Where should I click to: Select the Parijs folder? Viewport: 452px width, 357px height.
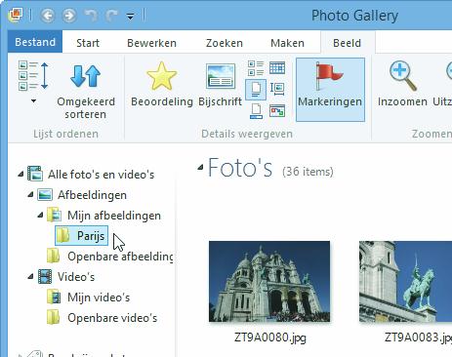pos(81,235)
